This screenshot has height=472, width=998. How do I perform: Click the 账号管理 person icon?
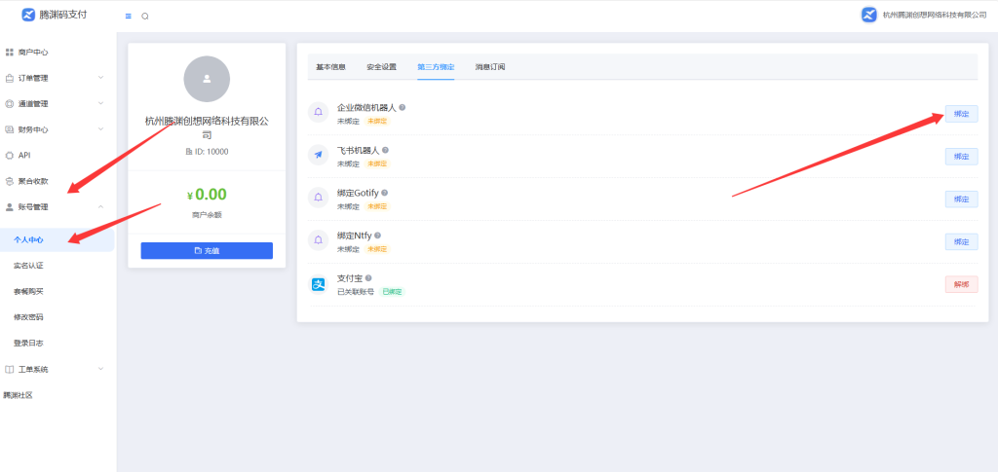tap(10, 206)
